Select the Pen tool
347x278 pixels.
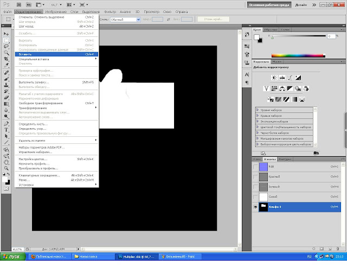point(6,124)
